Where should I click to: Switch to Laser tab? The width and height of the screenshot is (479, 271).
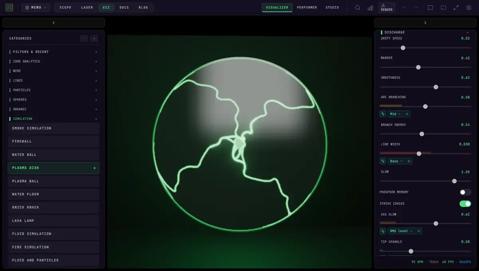tap(87, 8)
